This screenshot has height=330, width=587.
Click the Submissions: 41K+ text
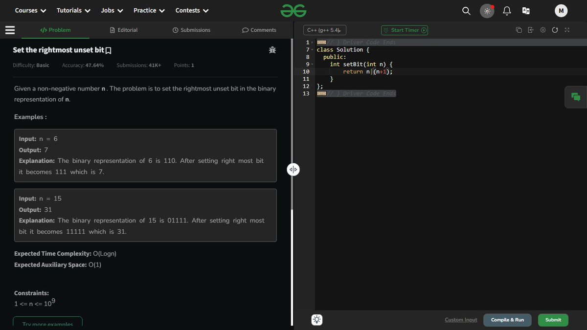point(139,65)
